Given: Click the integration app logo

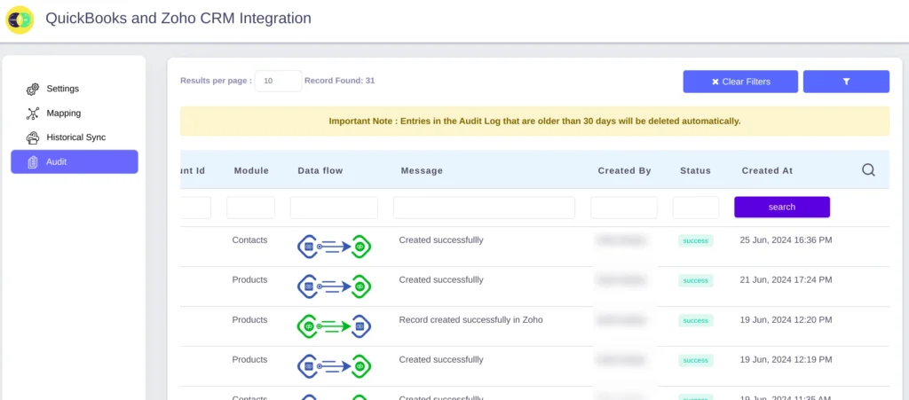Looking at the screenshot, I should tap(20, 20).
